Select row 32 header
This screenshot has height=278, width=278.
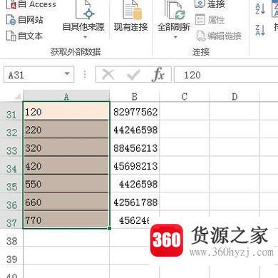tap(11, 130)
